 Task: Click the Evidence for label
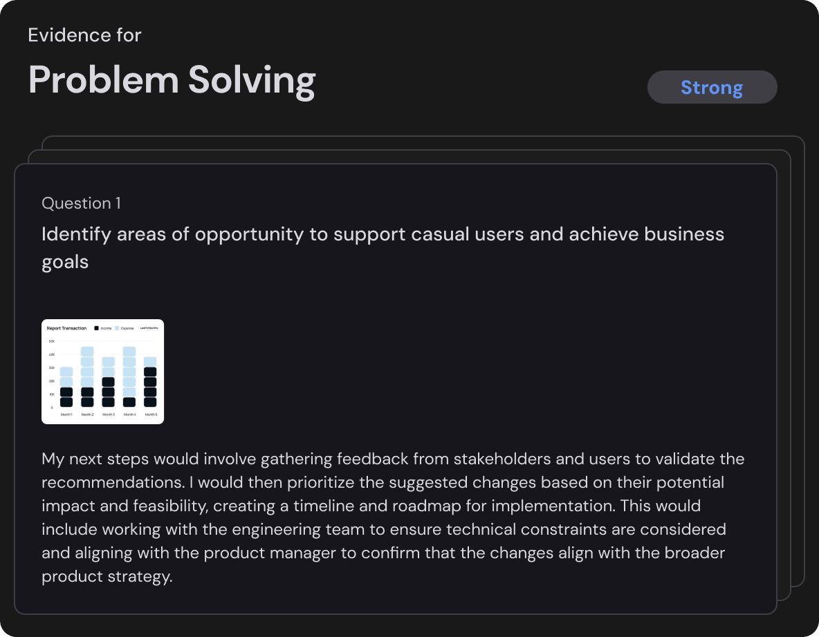click(x=84, y=35)
